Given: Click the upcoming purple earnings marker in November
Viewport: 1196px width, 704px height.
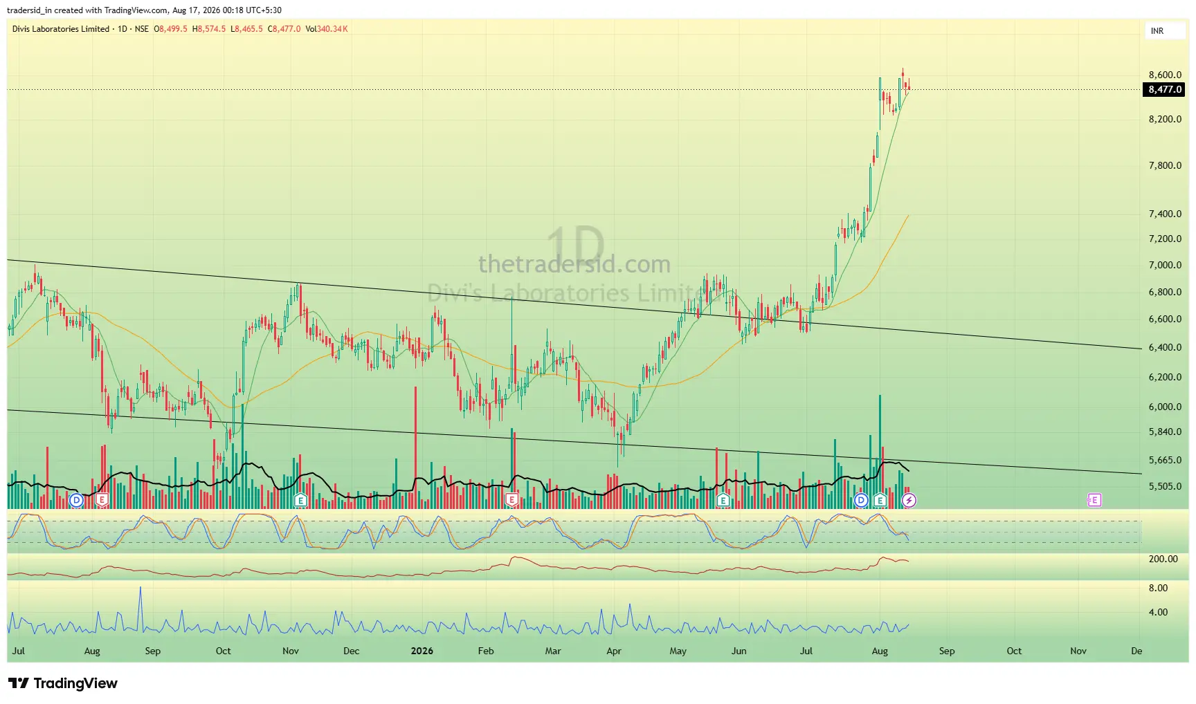Looking at the screenshot, I should 1094,500.
